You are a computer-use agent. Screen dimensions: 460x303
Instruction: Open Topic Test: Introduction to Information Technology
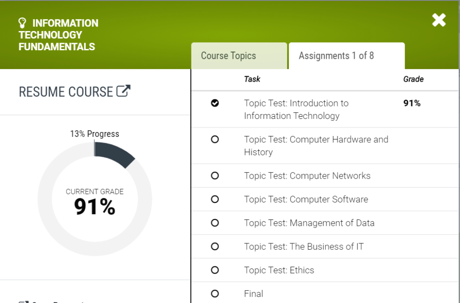(x=296, y=109)
